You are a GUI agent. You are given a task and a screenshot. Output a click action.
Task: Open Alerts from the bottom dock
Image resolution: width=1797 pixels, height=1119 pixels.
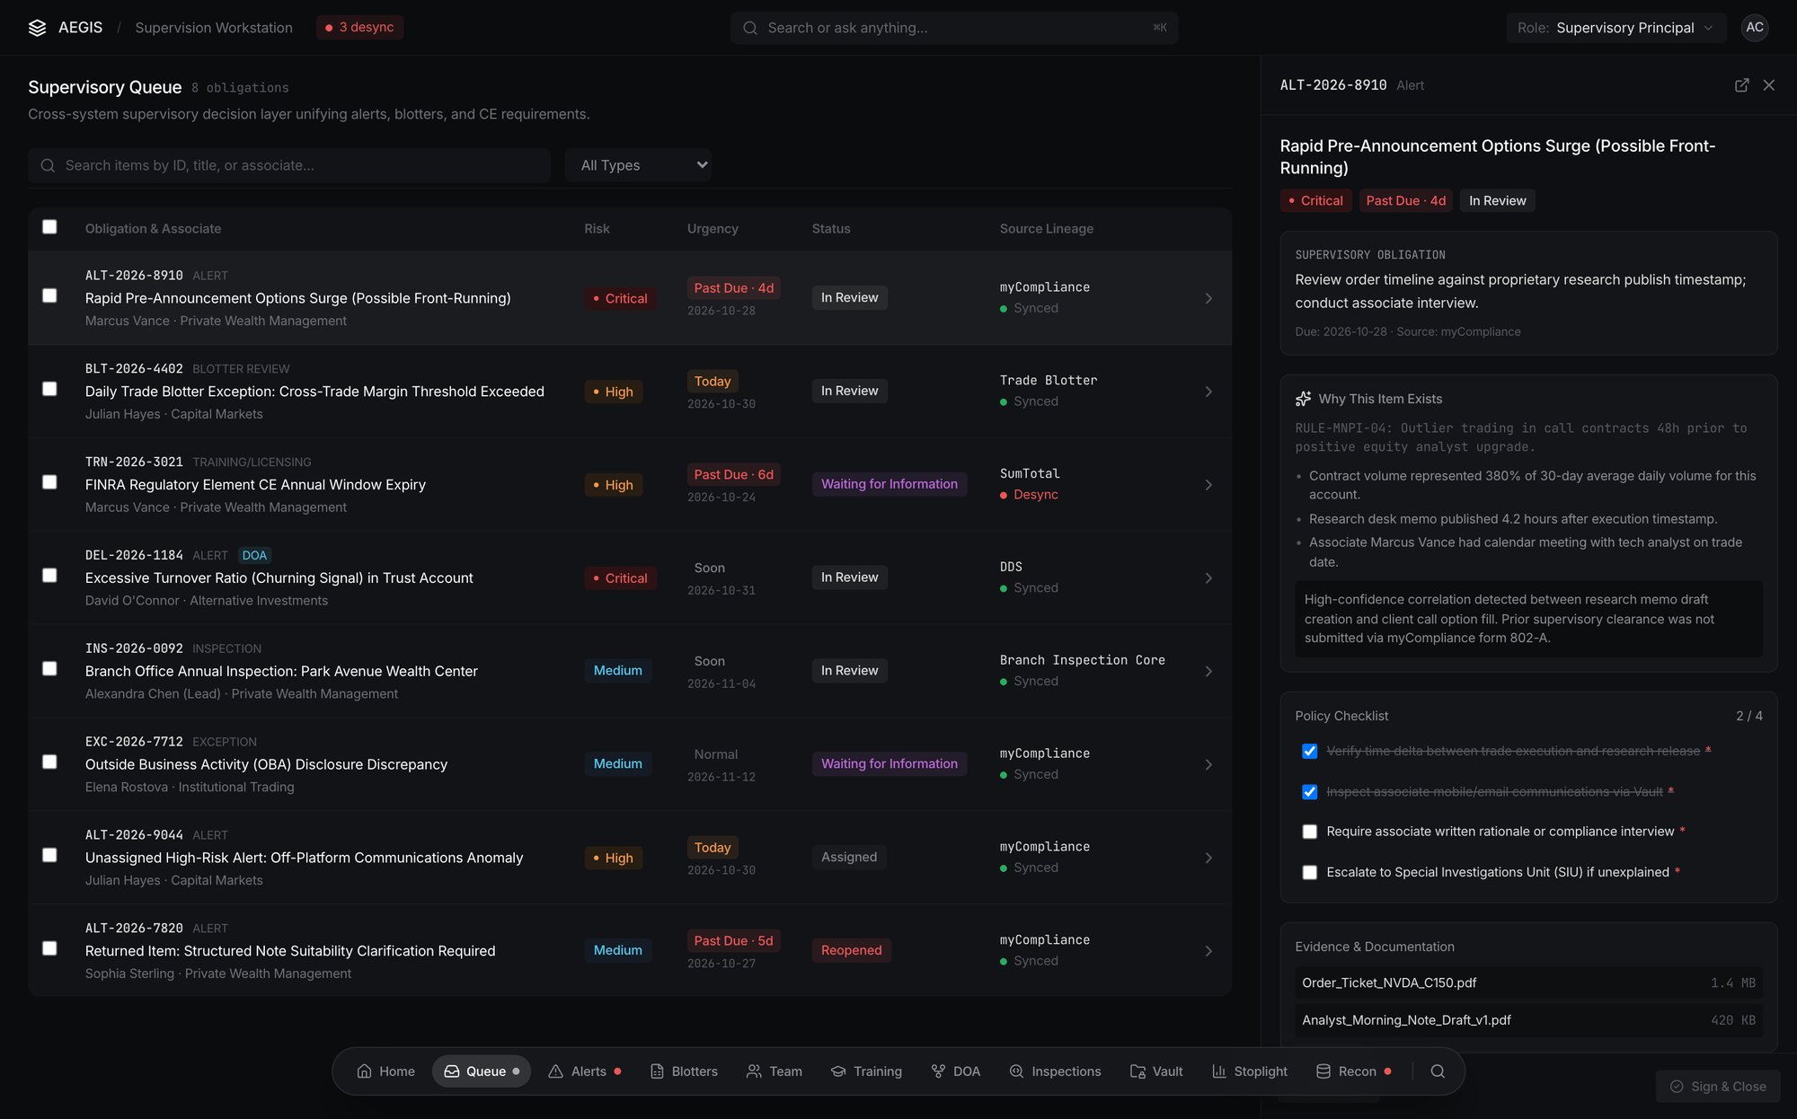[x=585, y=1071]
